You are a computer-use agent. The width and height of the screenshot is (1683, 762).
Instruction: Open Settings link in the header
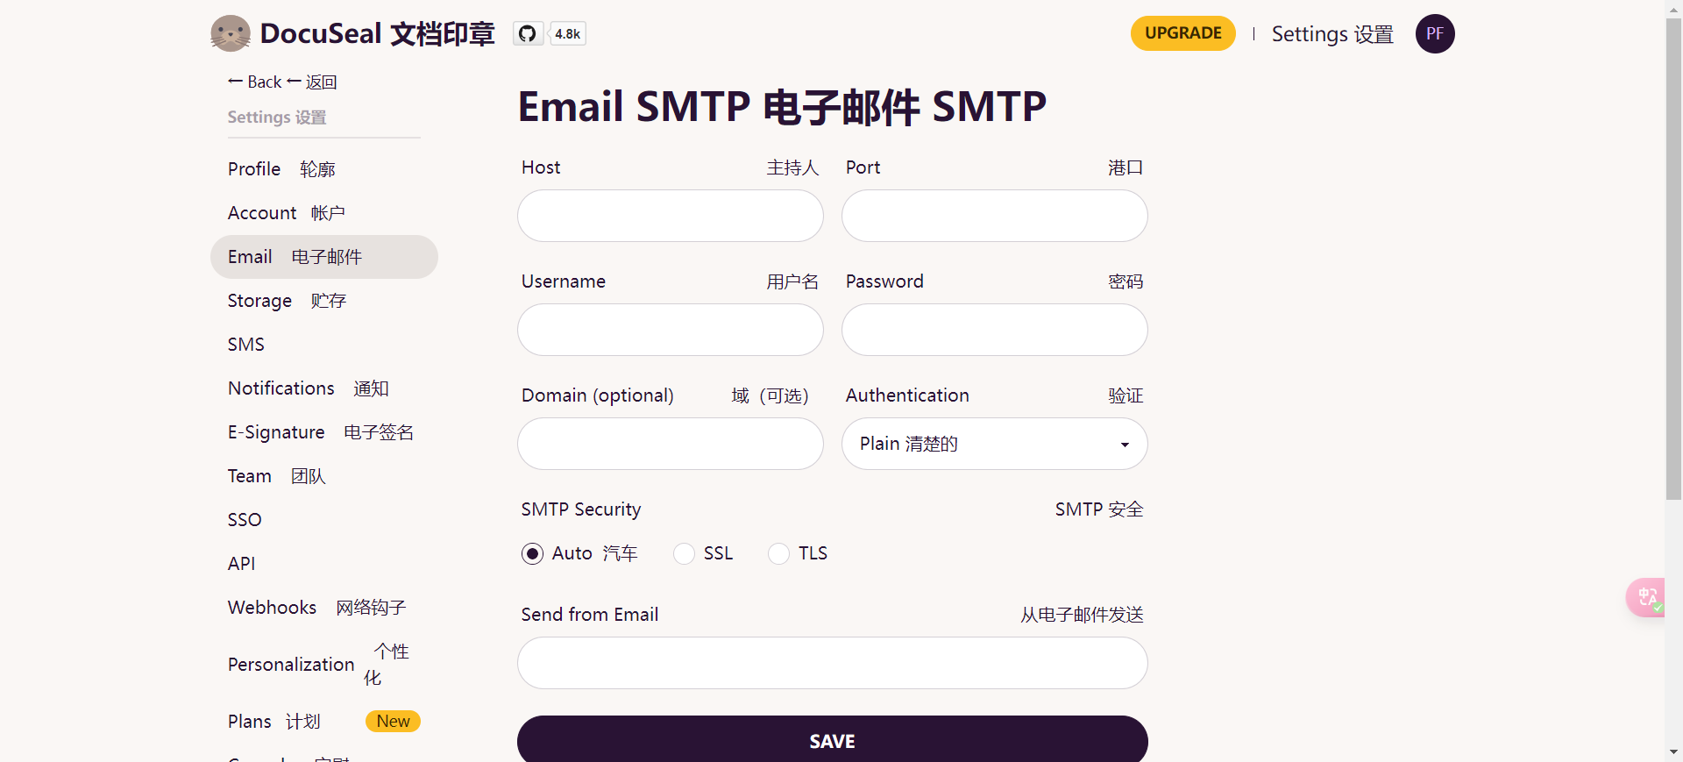pyautogui.click(x=1331, y=34)
